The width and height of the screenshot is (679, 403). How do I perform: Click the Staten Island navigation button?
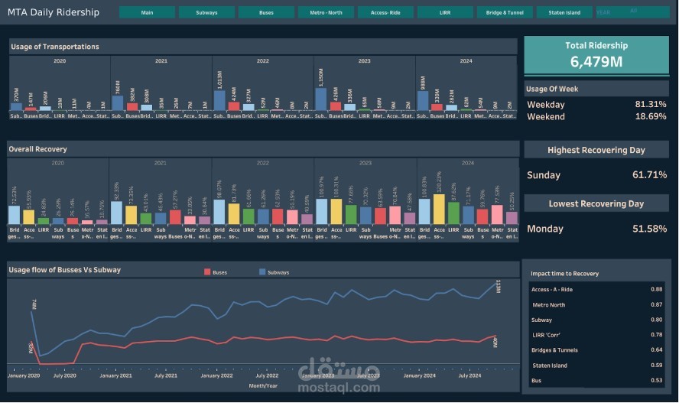click(x=564, y=12)
